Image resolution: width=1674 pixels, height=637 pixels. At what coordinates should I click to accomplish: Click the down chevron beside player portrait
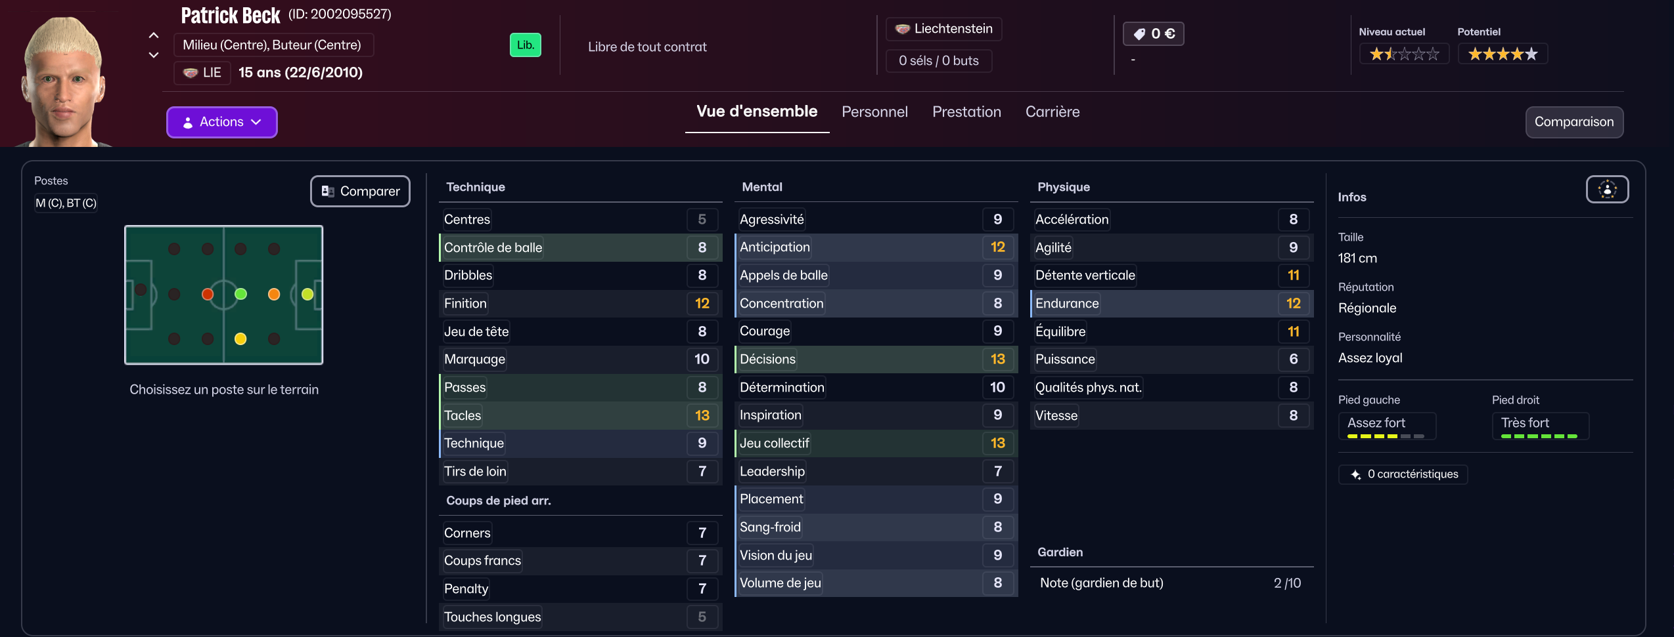coord(154,55)
